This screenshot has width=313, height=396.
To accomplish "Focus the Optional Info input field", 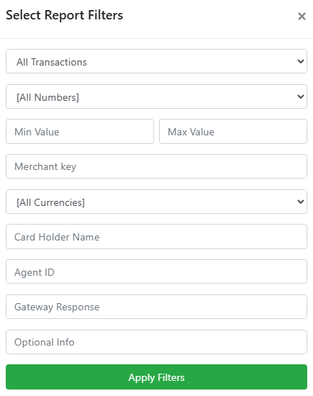I will pos(157,342).
